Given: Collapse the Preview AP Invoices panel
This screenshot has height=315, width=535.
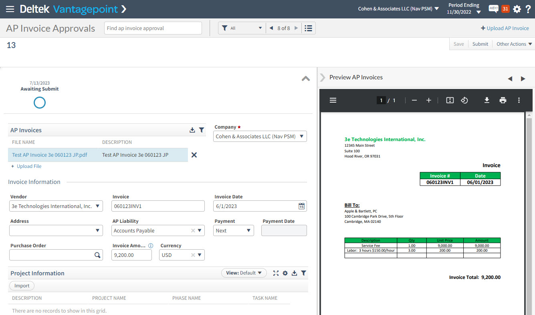Looking at the screenshot, I should click(x=323, y=77).
